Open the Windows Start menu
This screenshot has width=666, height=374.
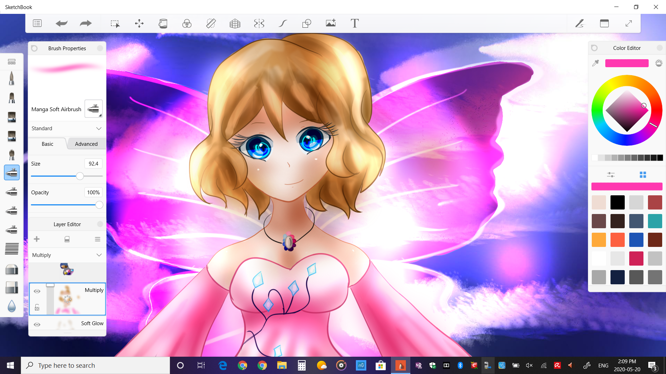click(10, 365)
